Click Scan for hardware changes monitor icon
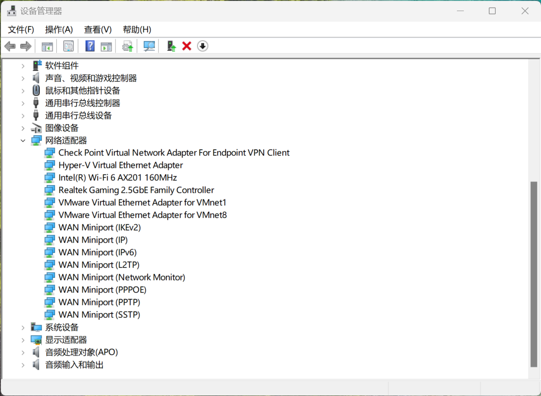This screenshot has height=396, width=541. pos(149,46)
